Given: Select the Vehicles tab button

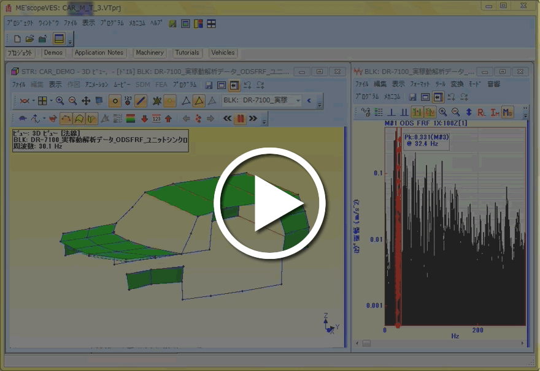Looking at the screenshot, I should (223, 53).
